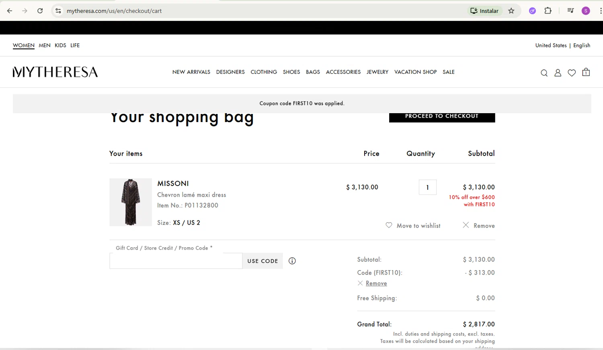The image size is (603, 350).
Task: Click the item number P01132800
Action: pyautogui.click(x=201, y=205)
